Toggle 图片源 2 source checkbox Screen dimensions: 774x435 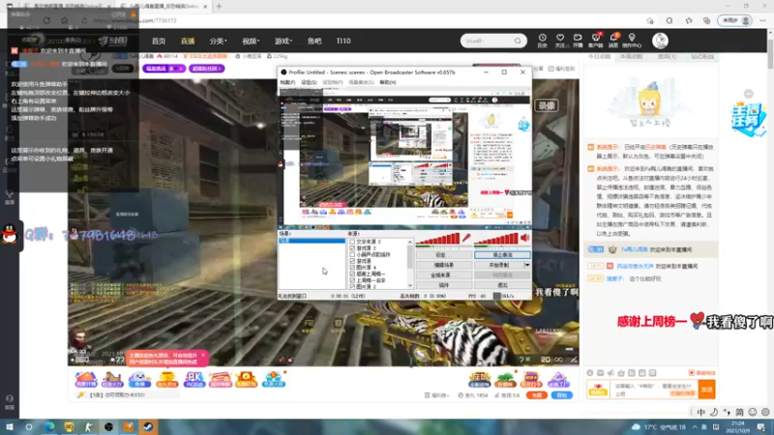pyautogui.click(x=352, y=286)
